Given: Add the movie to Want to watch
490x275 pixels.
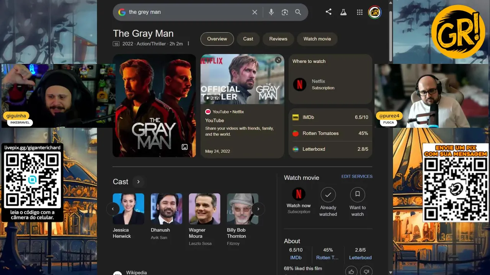Looking at the screenshot, I should point(358,202).
